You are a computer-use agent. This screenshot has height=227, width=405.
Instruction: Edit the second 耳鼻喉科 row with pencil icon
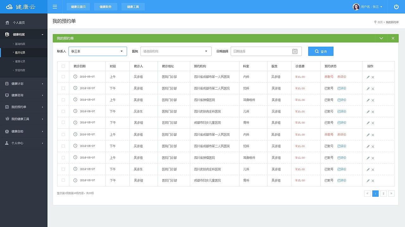coord(368,158)
